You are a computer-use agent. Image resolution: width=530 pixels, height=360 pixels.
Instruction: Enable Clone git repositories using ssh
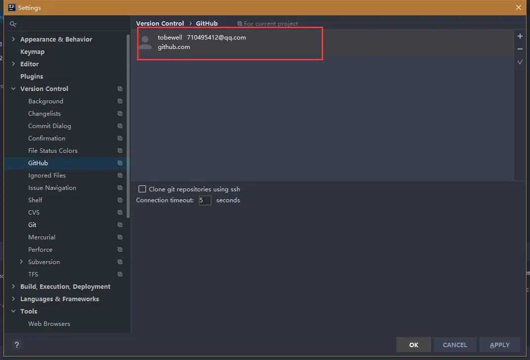(x=143, y=189)
